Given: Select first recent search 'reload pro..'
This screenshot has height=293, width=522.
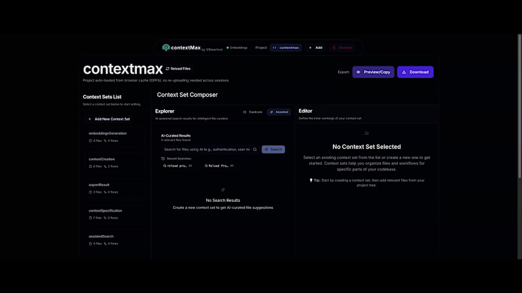Looking at the screenshot, I should [x=177, y=166].
